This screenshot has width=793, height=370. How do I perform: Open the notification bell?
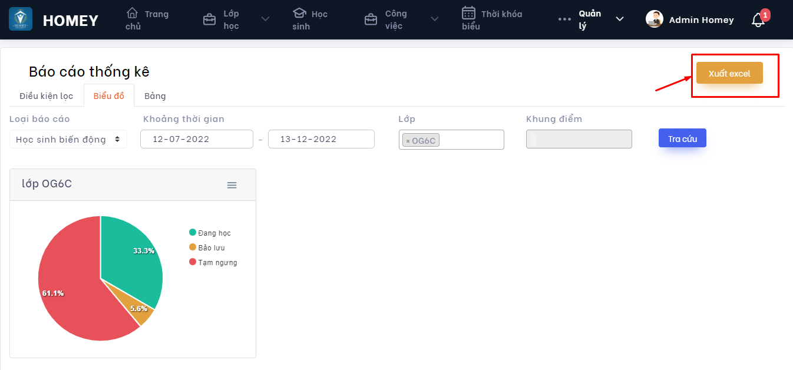click(758, 20)
